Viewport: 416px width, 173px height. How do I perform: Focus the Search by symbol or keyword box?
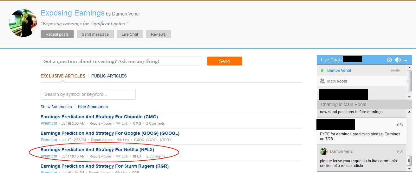pos(88,94)
